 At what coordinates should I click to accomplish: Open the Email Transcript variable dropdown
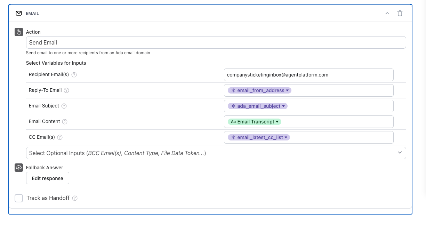pos(277,122)
